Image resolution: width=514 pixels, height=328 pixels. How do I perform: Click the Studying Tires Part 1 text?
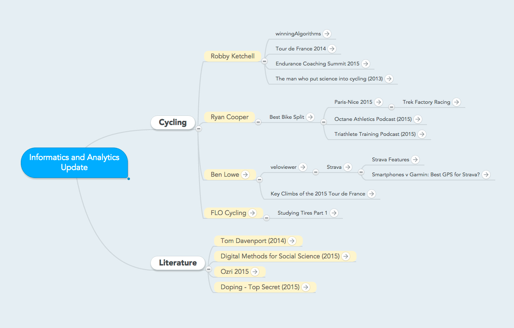tap(302, 213)
